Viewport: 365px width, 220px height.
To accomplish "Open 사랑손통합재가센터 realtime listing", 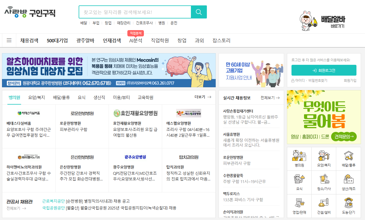I will tap(251, 117).
